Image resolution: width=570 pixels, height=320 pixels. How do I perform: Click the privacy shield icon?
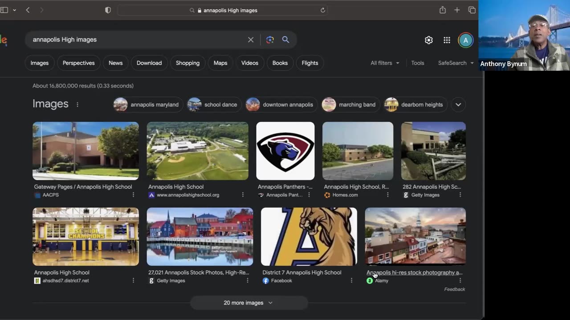[108, 10]
